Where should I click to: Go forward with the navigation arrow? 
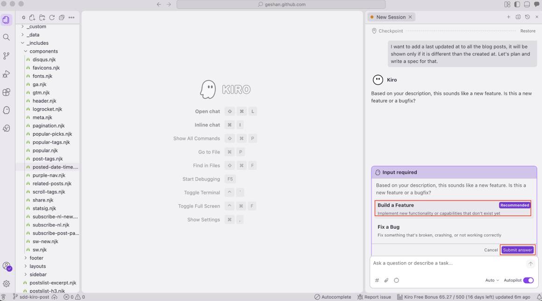[169, 5]
